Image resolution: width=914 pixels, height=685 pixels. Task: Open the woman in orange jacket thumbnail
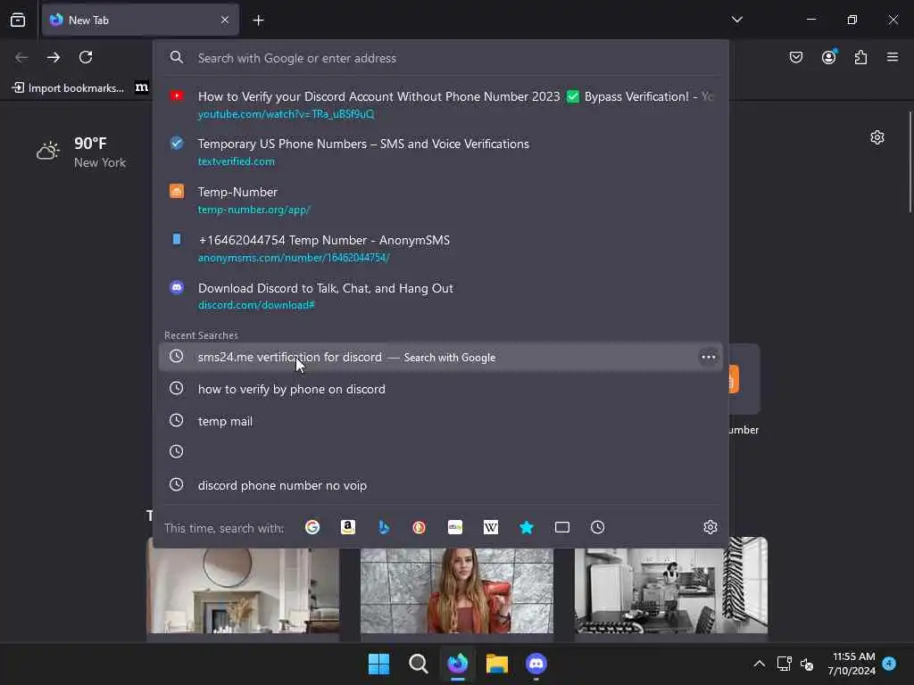pyautogui.click(x=457, y=590)
